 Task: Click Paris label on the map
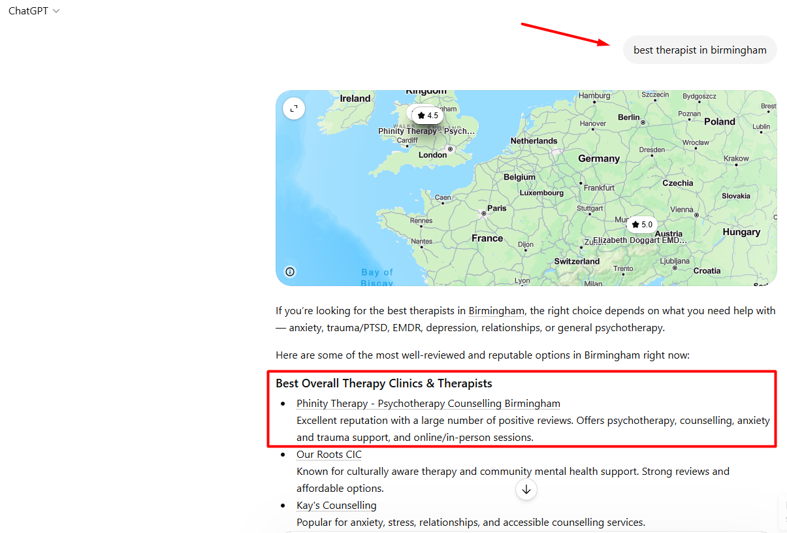497,208
